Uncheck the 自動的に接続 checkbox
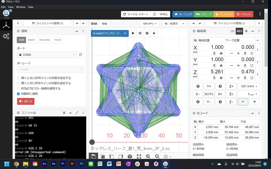 [x=18, y=94]
